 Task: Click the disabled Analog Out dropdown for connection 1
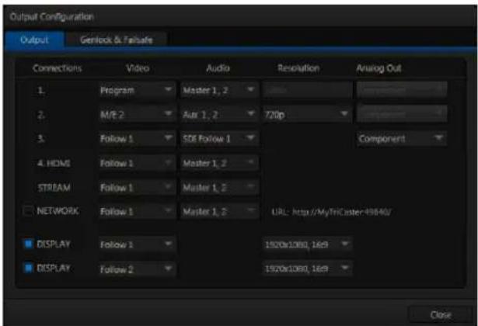point(402,89)
